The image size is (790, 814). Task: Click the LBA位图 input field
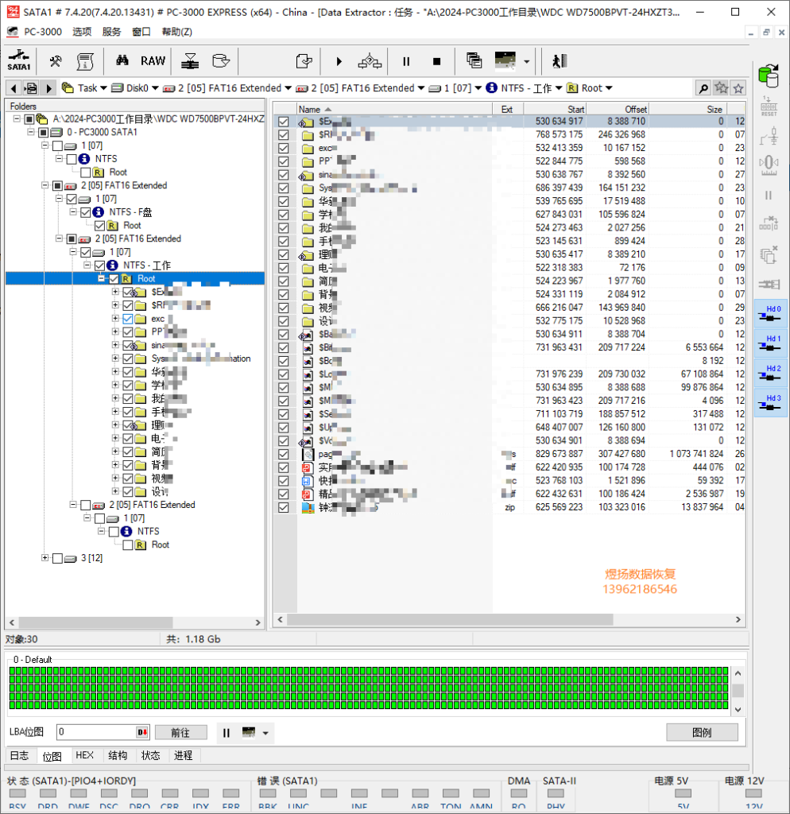pyautogui.click(x=103, y=732)
